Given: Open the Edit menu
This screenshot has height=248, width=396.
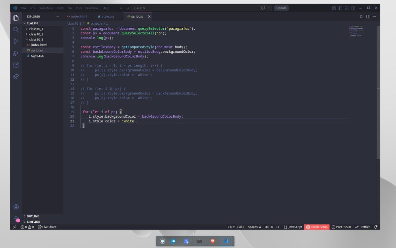Looking at the screenshot, I should click(x=32, y=8).
